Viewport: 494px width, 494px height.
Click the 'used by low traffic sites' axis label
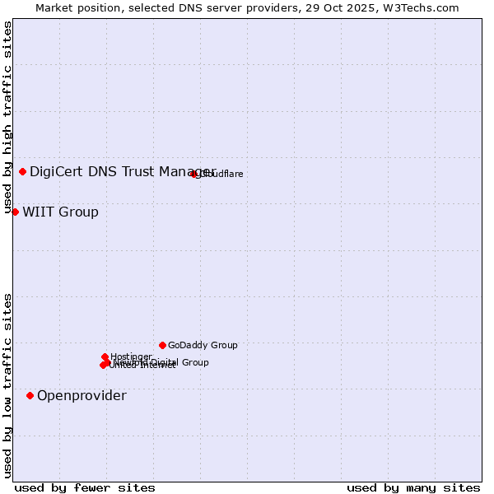(x=7, y=384)
